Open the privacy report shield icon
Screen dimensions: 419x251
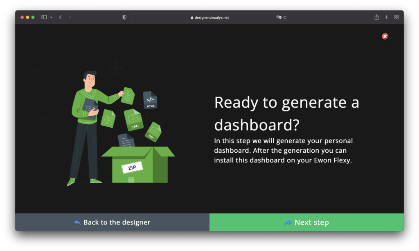[x=124, y=17]
